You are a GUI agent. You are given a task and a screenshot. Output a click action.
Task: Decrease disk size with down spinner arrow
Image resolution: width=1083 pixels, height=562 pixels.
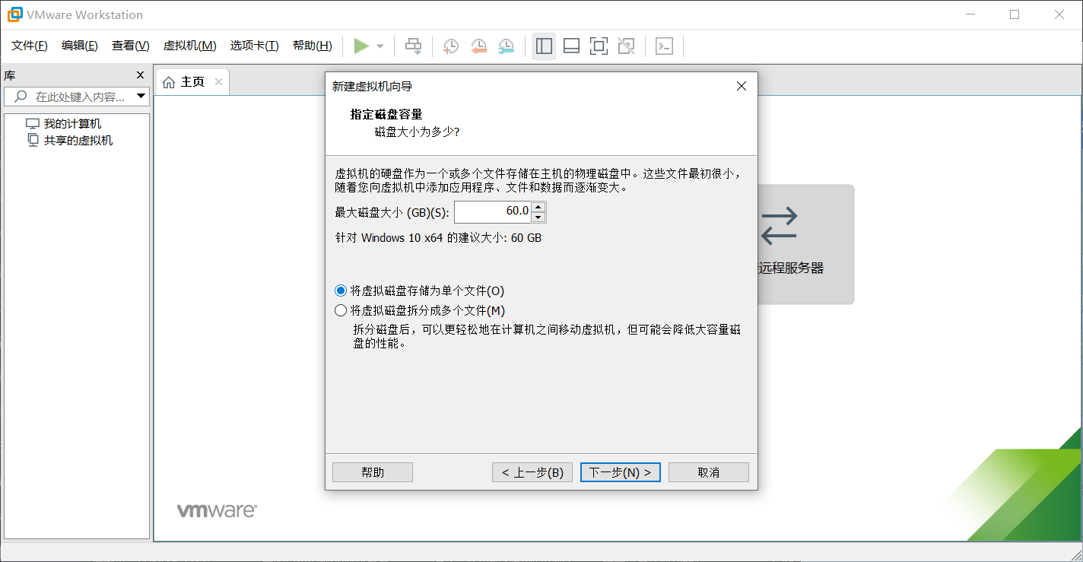click(x=538, y=217)
